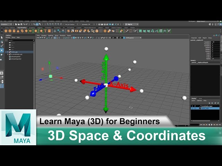Create a polygon cone from the shelf
Viewport: 222px width, 166px height.
tap(18, 31)
